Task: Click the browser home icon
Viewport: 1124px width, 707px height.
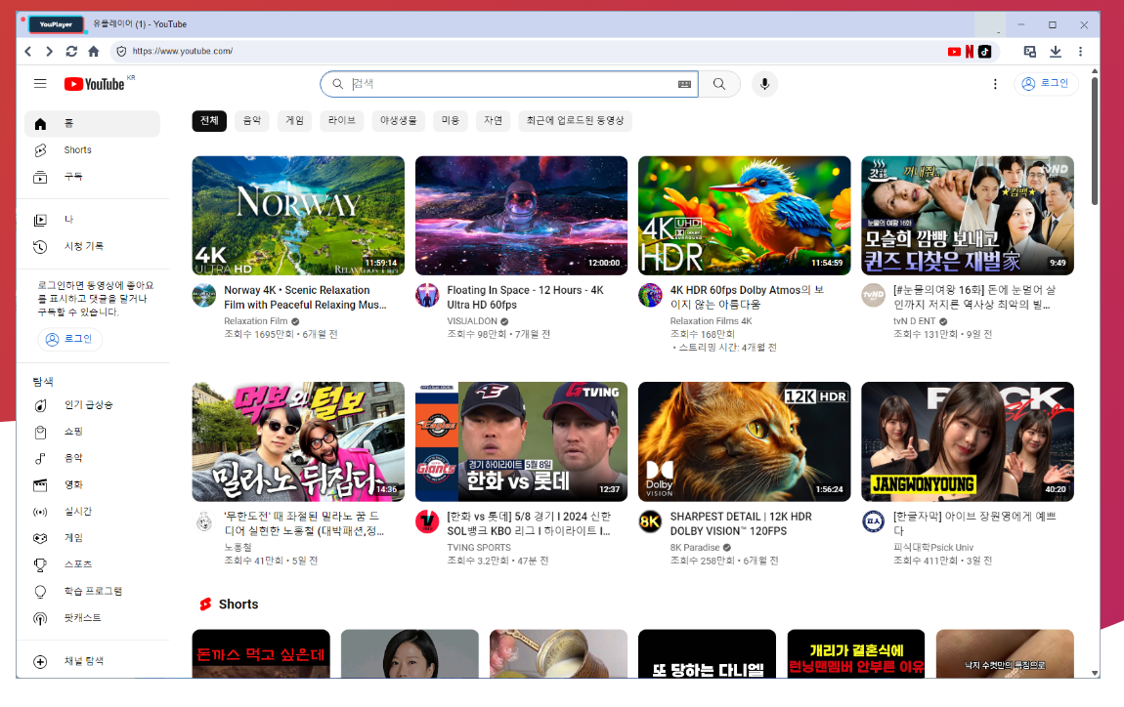Action: click(x=94, y=52)
